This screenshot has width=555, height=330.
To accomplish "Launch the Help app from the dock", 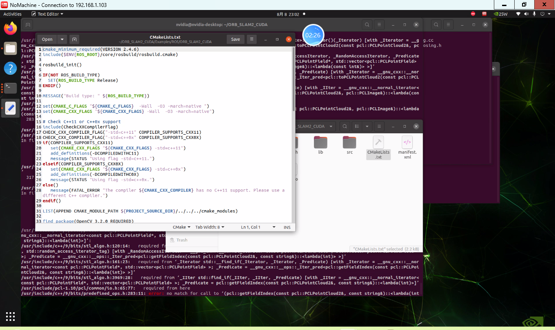I will (x=10, y=68).
